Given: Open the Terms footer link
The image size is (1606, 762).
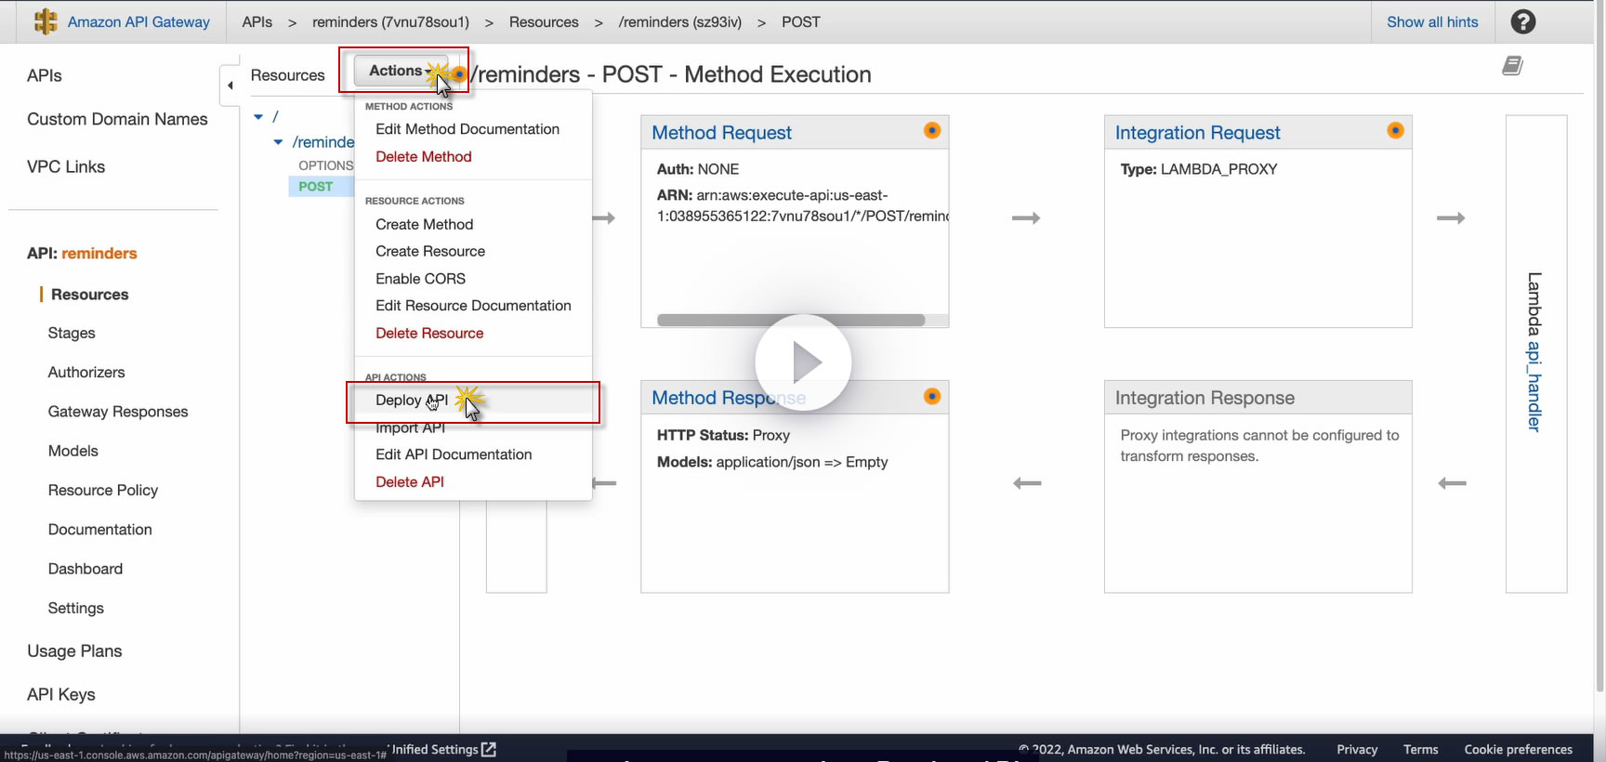Looking at the screenshot, I should (1421, 750).
